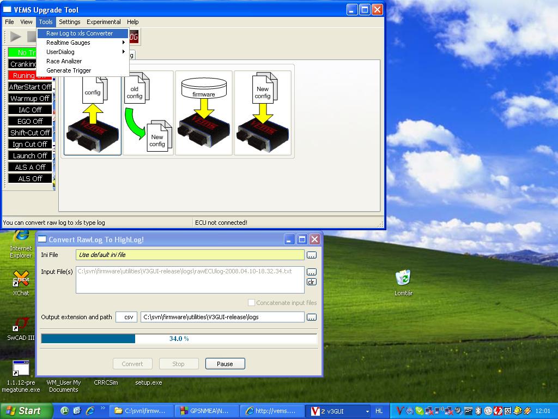Click the output path text field

point(222,317)
